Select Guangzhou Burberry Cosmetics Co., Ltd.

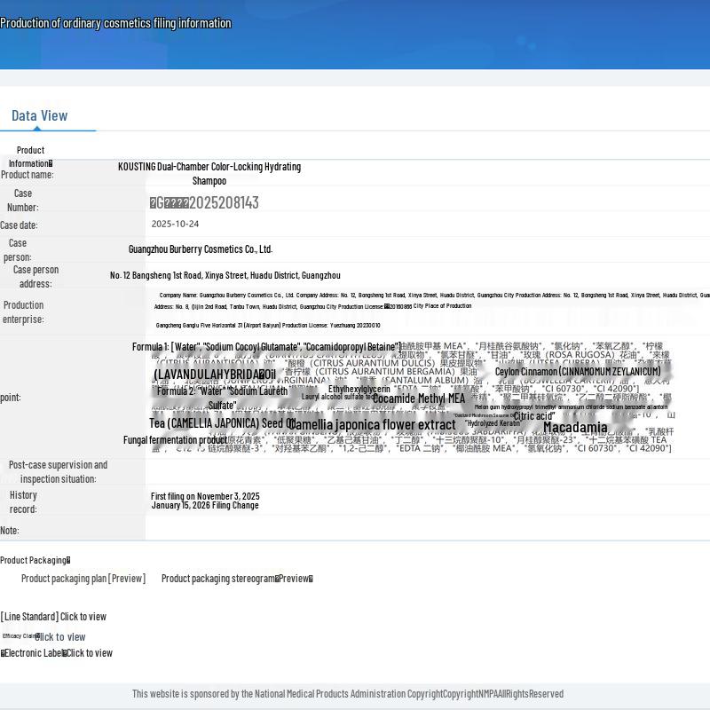tap(201, 249)
